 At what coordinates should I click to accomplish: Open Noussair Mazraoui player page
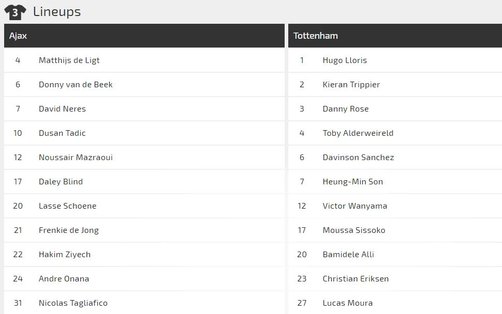pyautogui.click(x=76, y=158)
